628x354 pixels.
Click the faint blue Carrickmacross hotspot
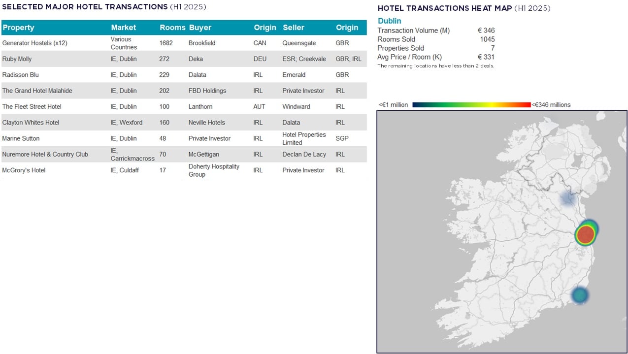click(x=568, y=198)
